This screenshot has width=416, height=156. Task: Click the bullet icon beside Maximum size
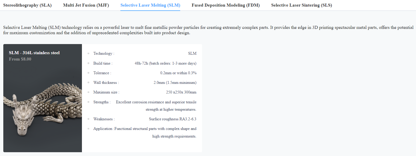[88, 92]
